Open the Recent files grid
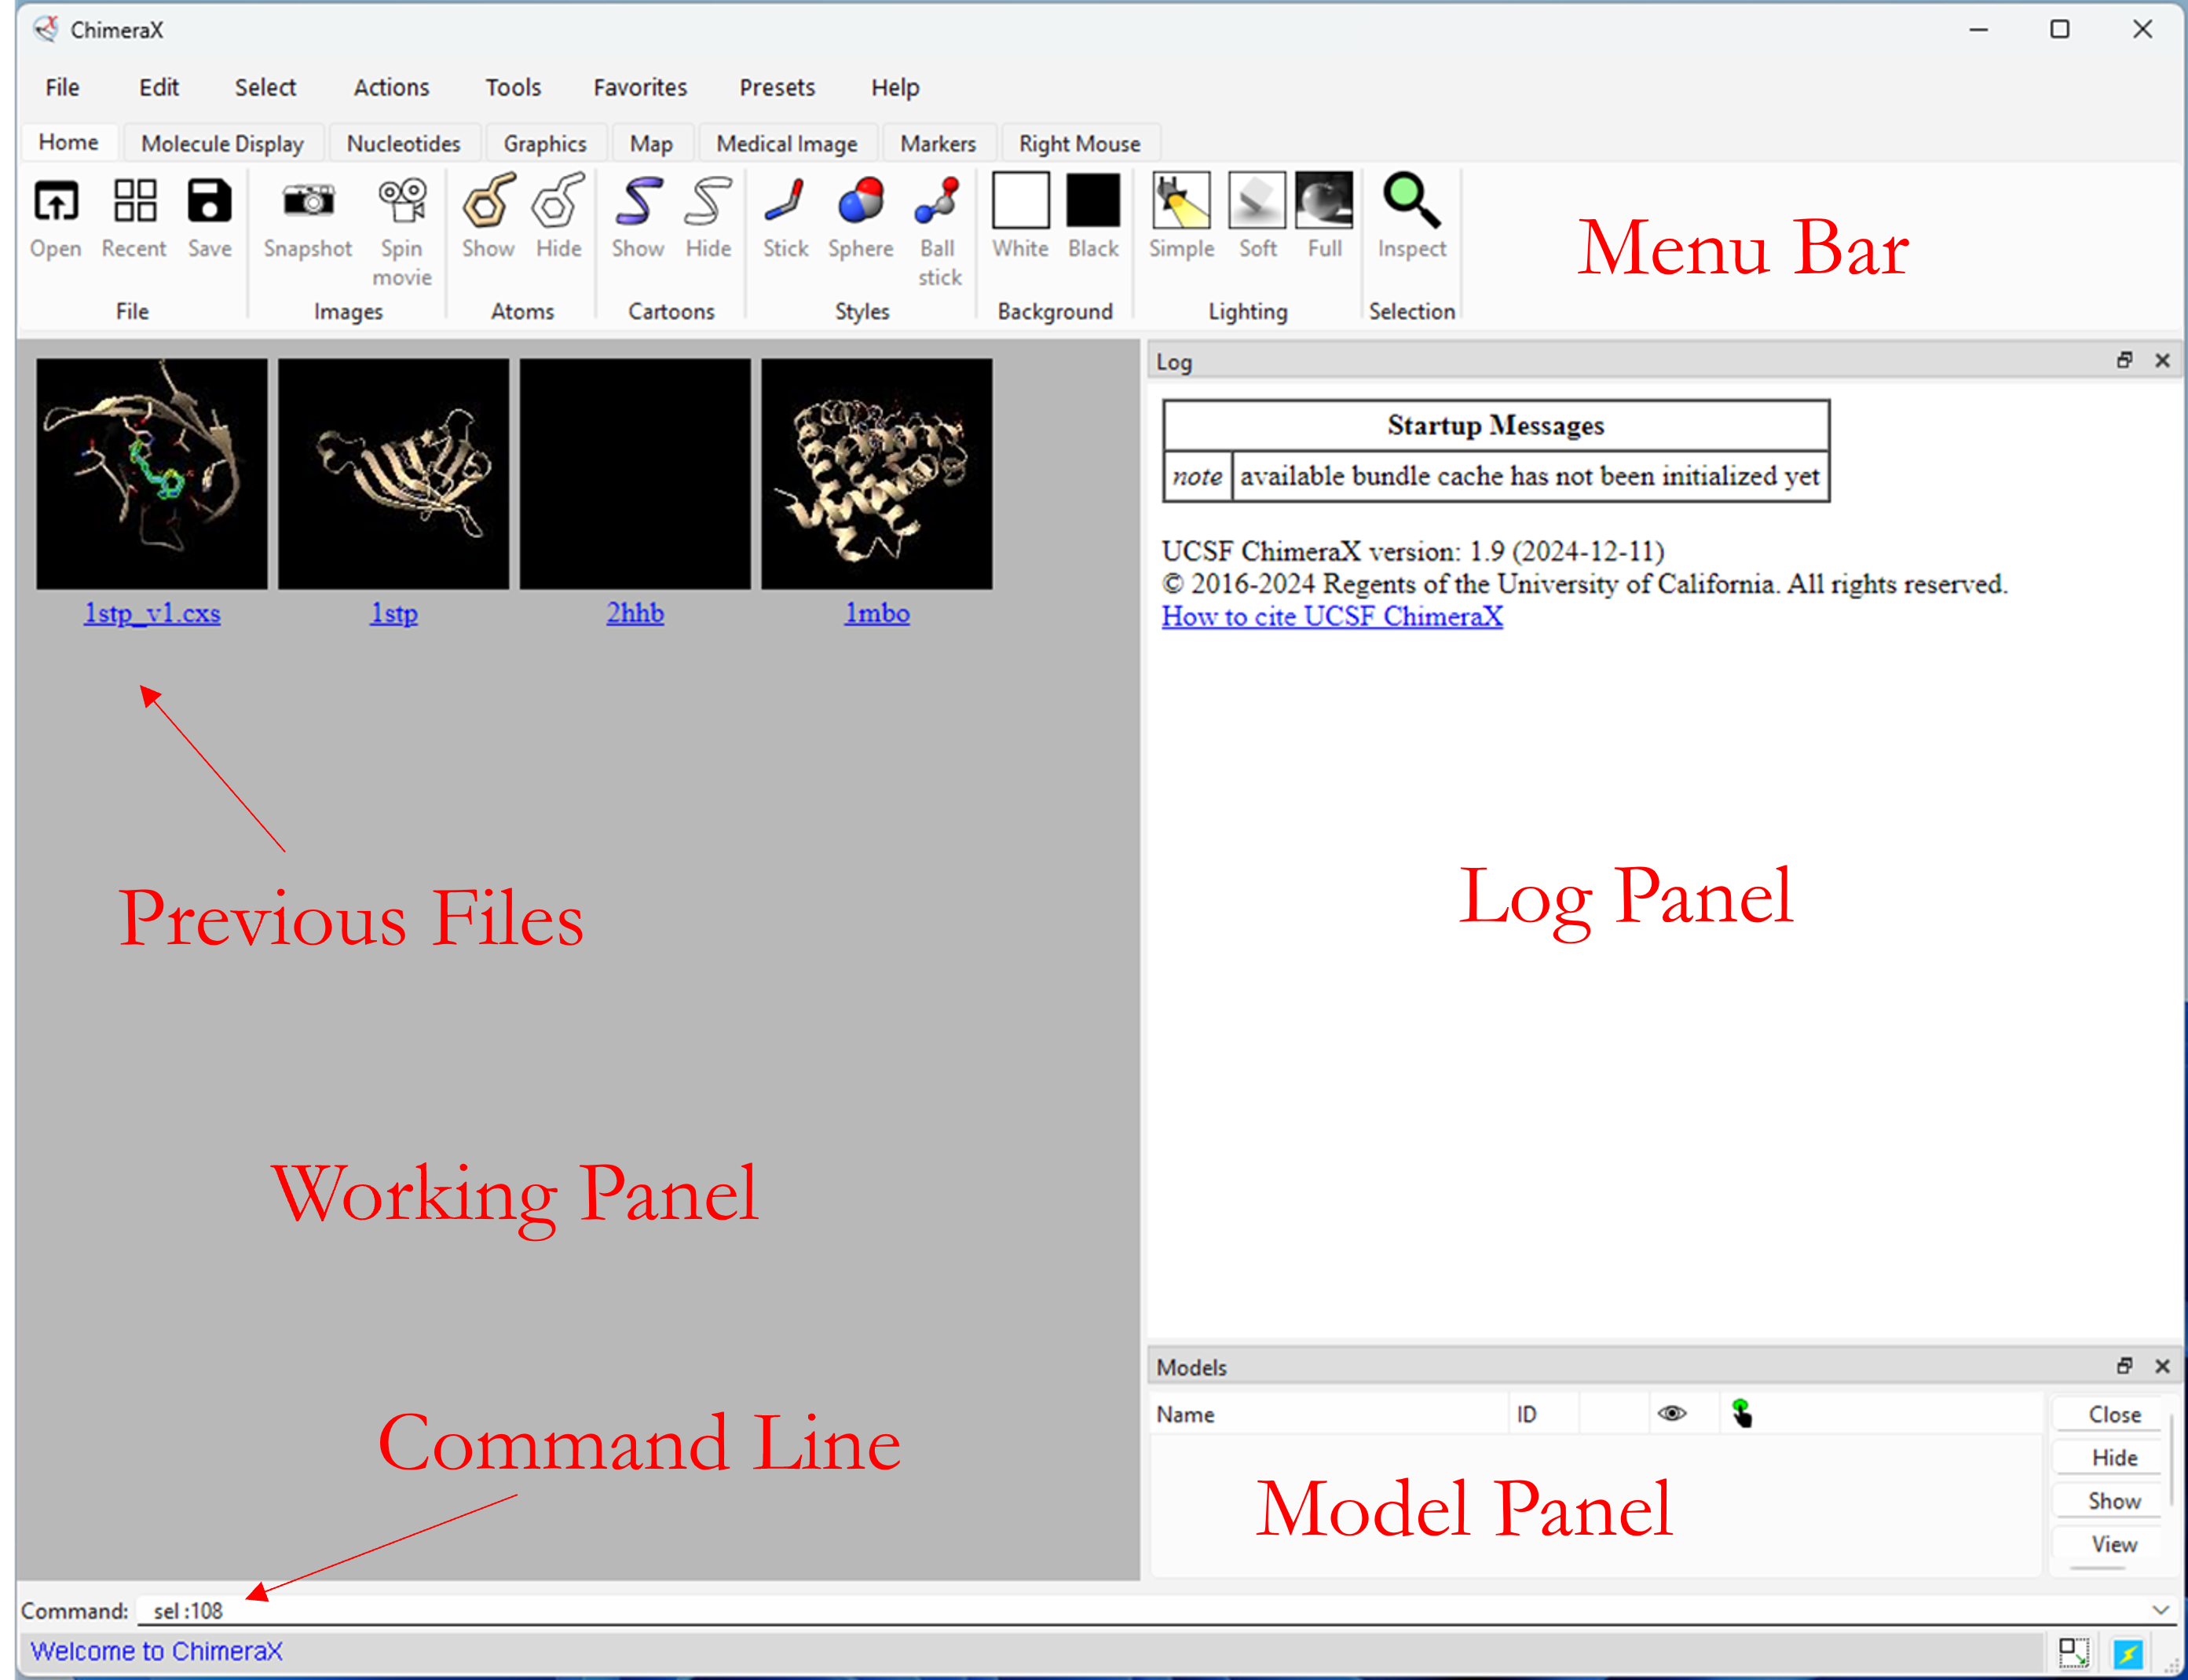Screen dimensions: 2188x1680 [134, 203]
